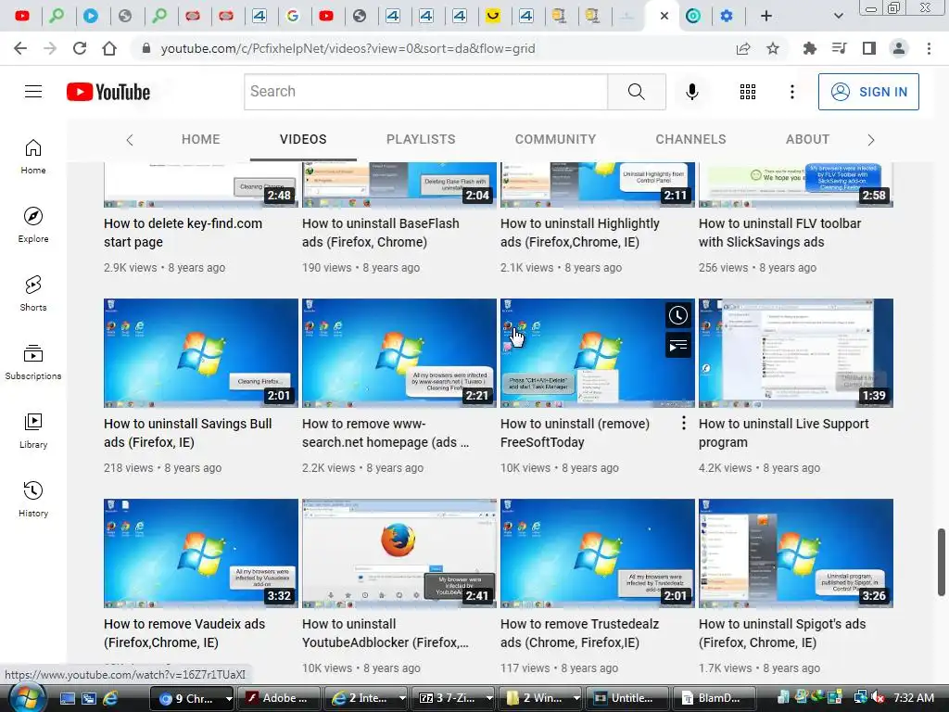
Task: Open 'How to uninstall Spigot's ads' video
Action: pyautogui.click(x=782, y=632)
